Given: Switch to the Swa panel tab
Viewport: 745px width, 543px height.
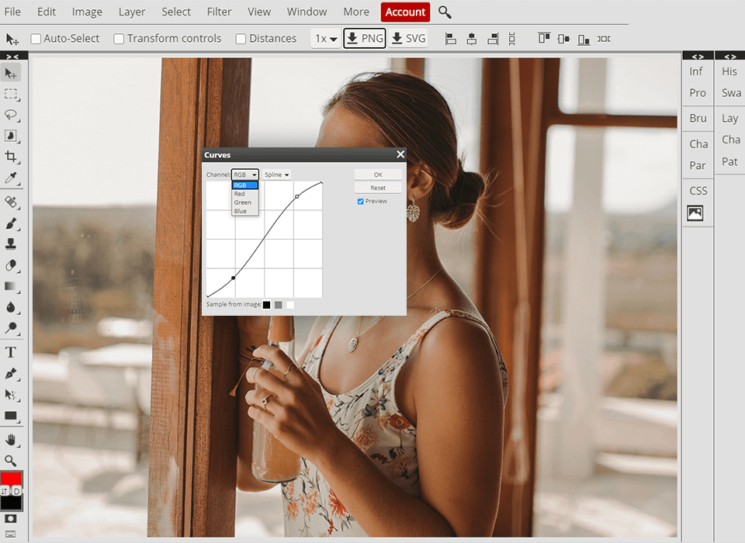Looking at the screenshot, I should tap(729, 92).
